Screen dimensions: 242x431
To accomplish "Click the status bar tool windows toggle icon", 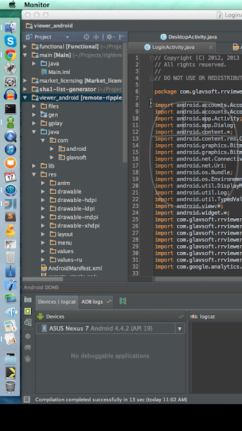I will coord(27,399).
